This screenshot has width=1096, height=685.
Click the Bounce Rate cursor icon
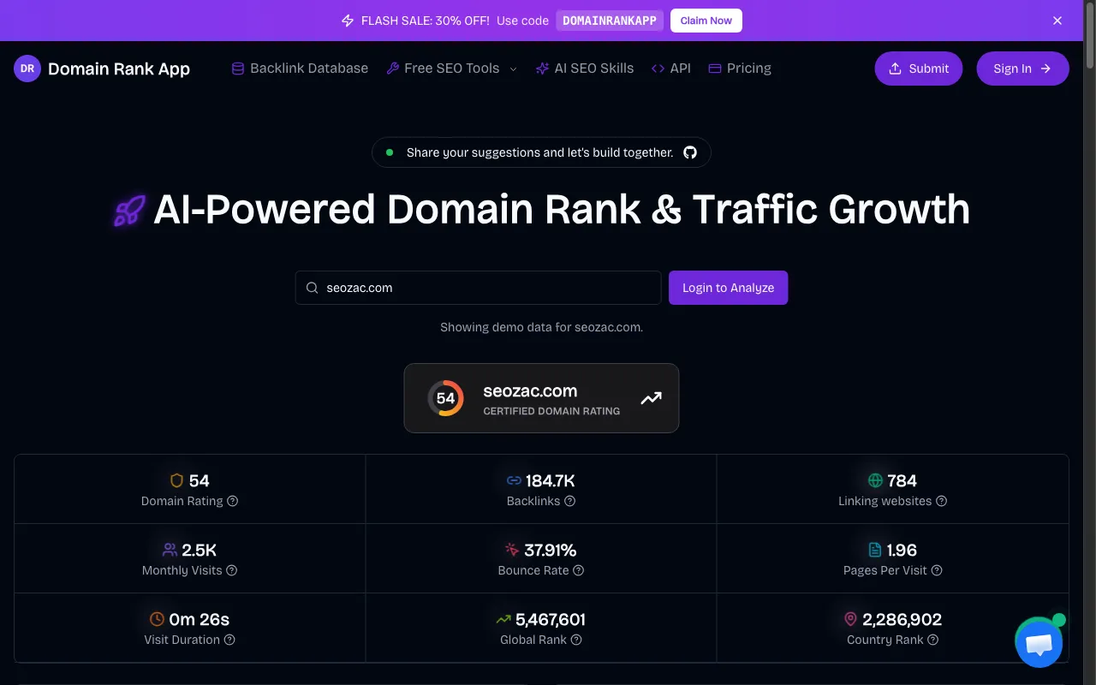pyautogui.click(x=512, y=550)
